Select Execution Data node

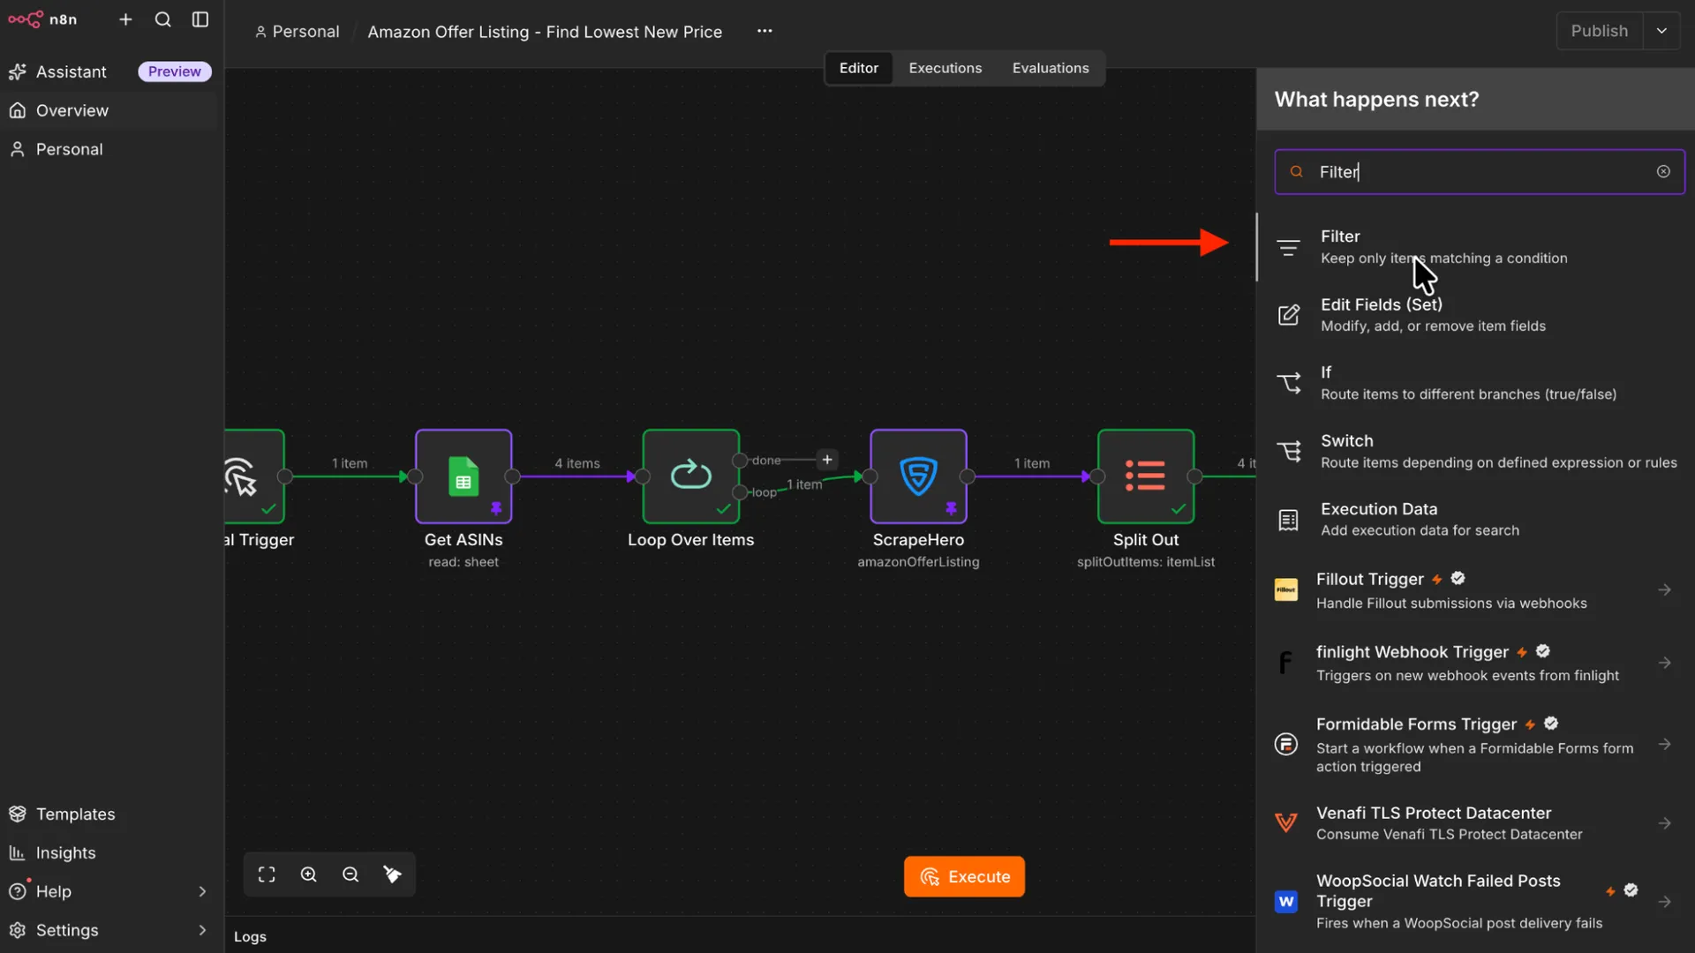[1474, 519]
